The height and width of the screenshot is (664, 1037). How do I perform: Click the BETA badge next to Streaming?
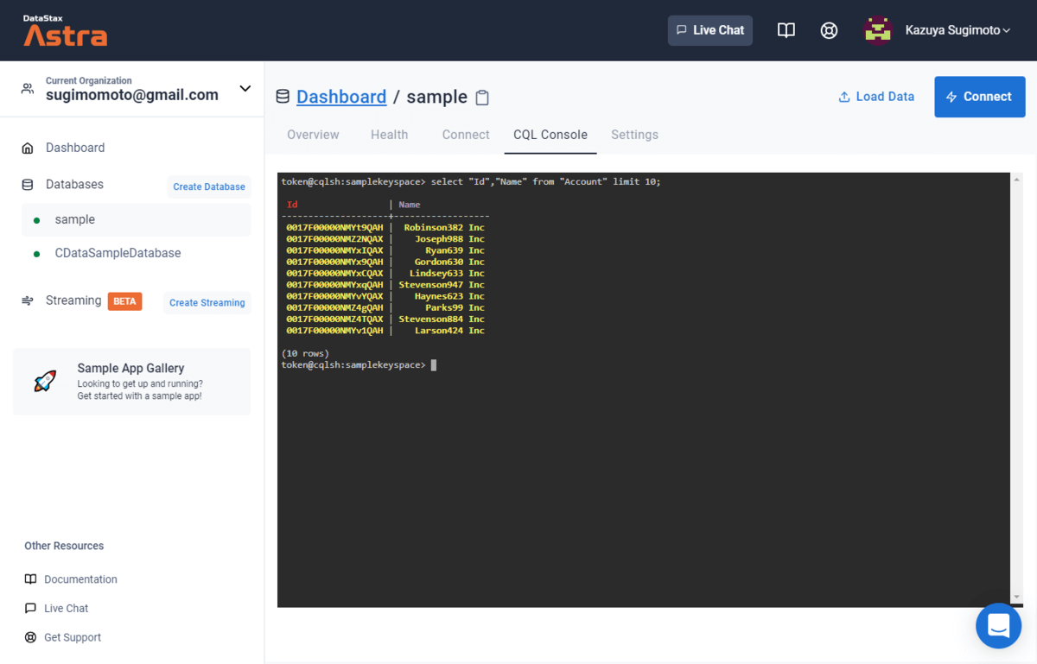pyautogui.click(x=124, y=301)
